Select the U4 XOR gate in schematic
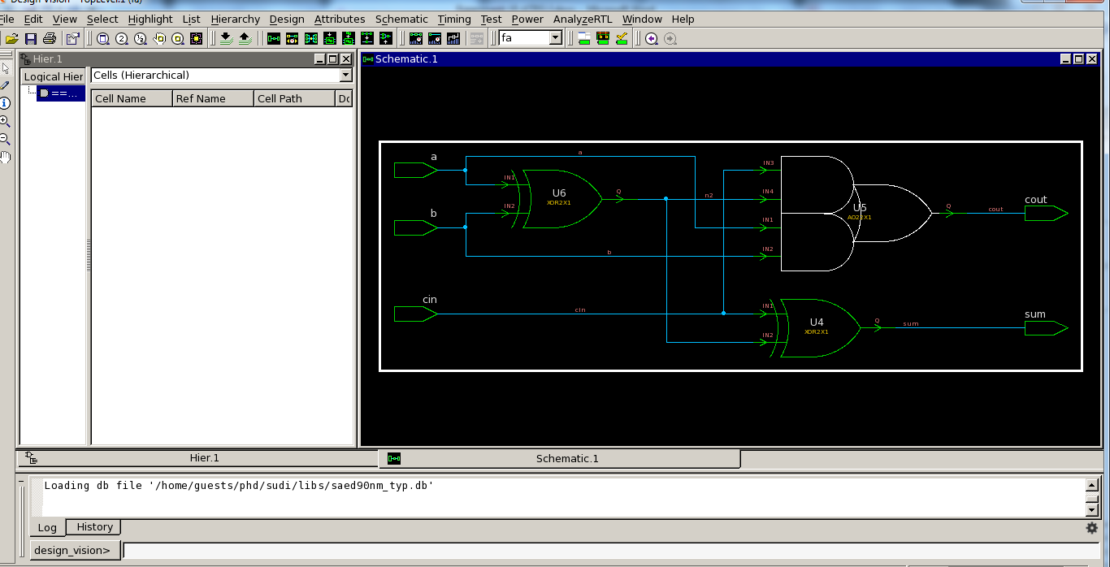This screenshot has width=1110, height=567. (816, 327)
